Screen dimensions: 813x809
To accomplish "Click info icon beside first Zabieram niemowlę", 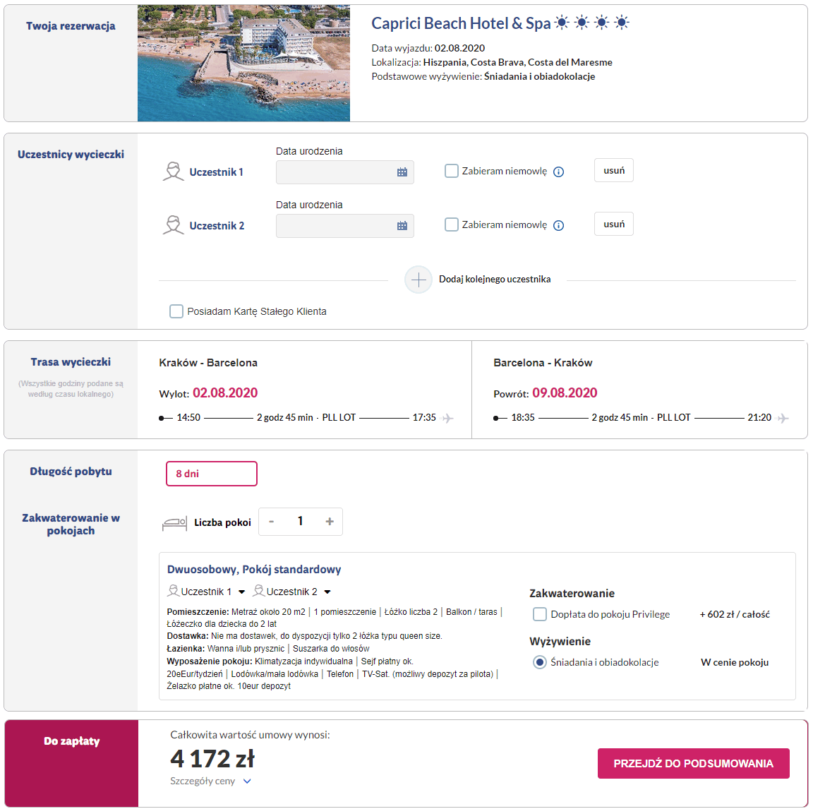I will tap(558, 172).
